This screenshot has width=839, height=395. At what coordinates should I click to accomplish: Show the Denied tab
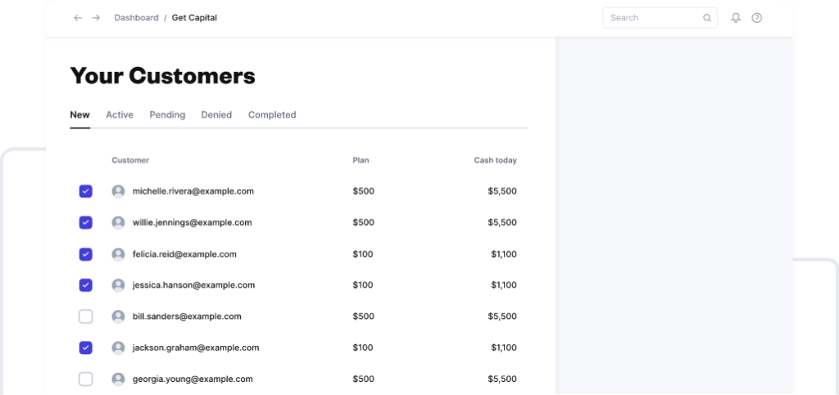point(216,115)
